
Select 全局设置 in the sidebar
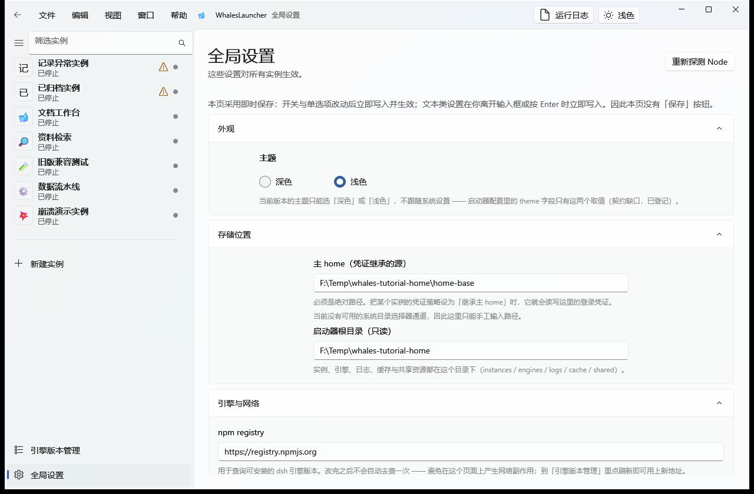point(99,475)
